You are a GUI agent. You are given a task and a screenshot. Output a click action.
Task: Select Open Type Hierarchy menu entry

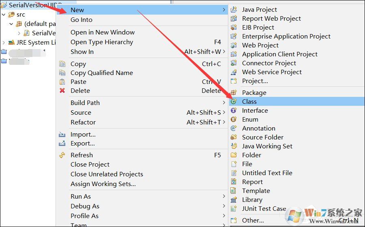pos(101,42)
